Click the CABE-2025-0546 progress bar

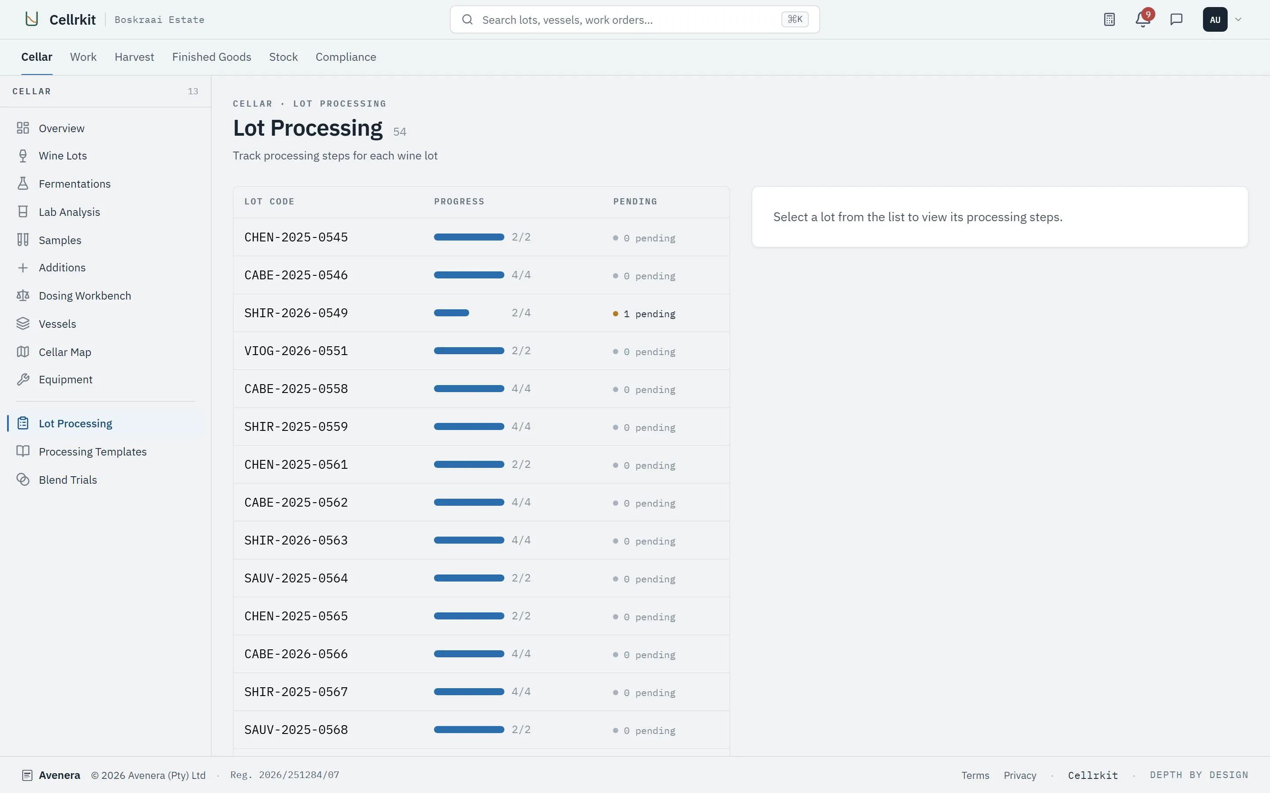469,275
